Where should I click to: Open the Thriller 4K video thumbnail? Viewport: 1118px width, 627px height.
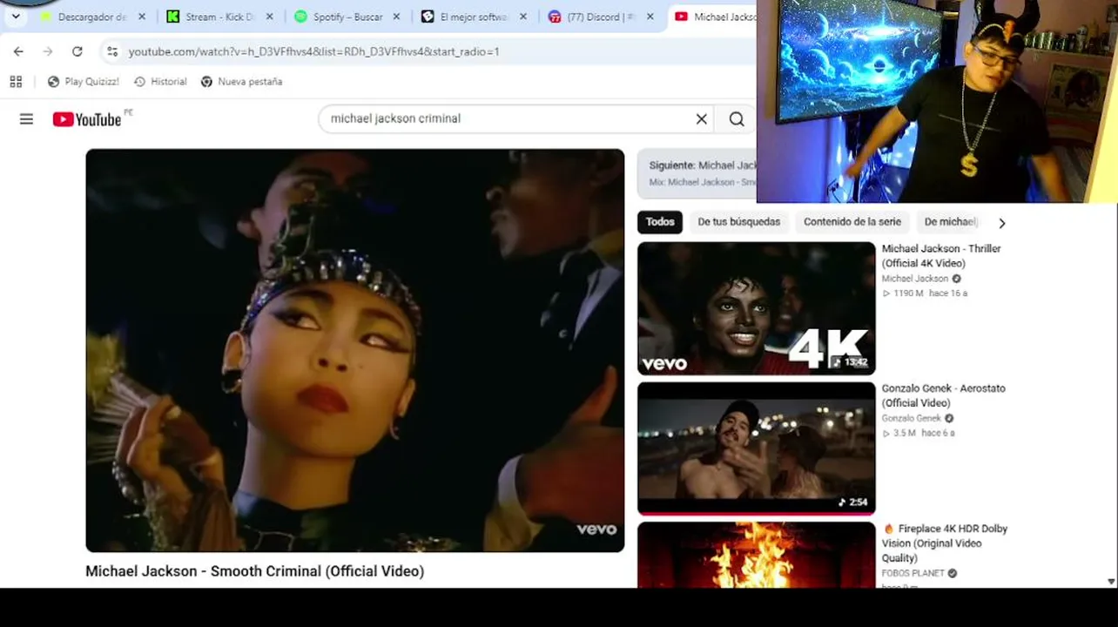coord(757,308)
